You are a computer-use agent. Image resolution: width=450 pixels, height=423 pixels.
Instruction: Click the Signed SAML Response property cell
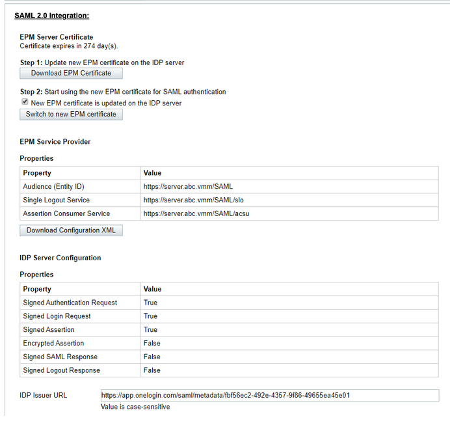tap(60, 357)
